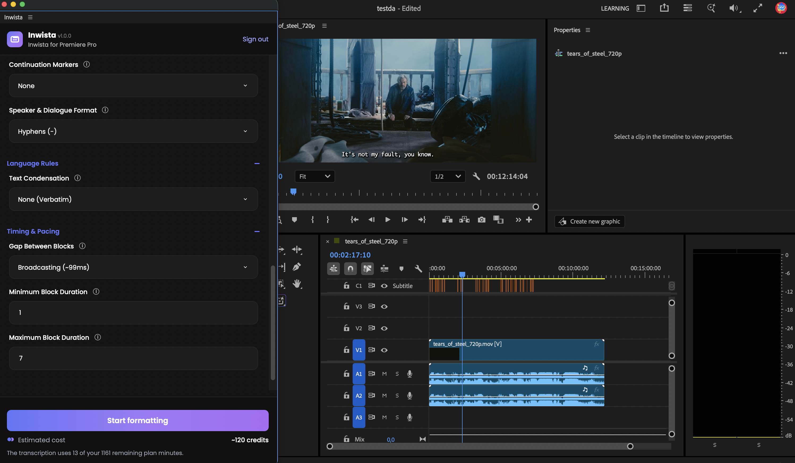This screenshot has height=463, width=795.
Task: Open Gap Between Blocks Broadcasting dropdown
Action: coord(134,267)
